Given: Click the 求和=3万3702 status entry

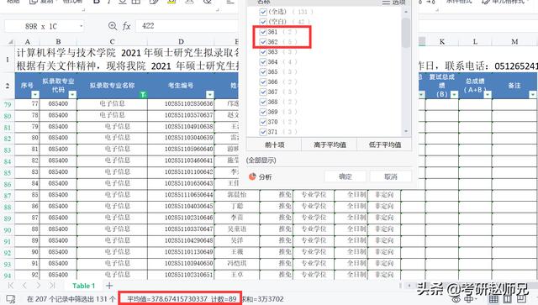Looking at the screenshot, I should tap(263, 299).
